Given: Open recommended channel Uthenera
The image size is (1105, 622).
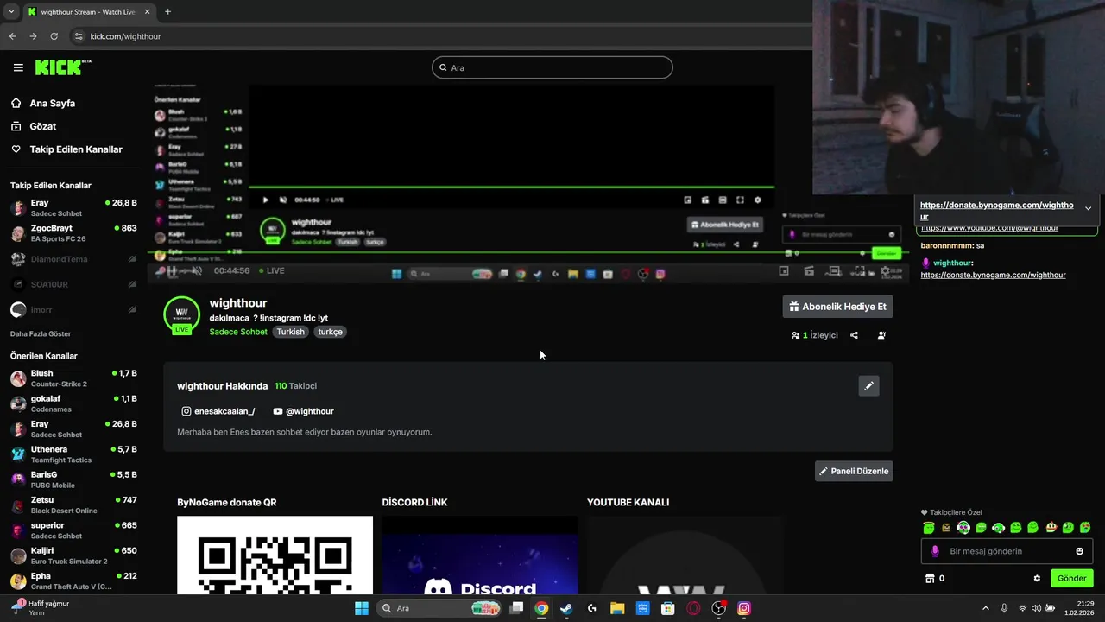Looking at the screenshot, I should [x=73, y=454].
